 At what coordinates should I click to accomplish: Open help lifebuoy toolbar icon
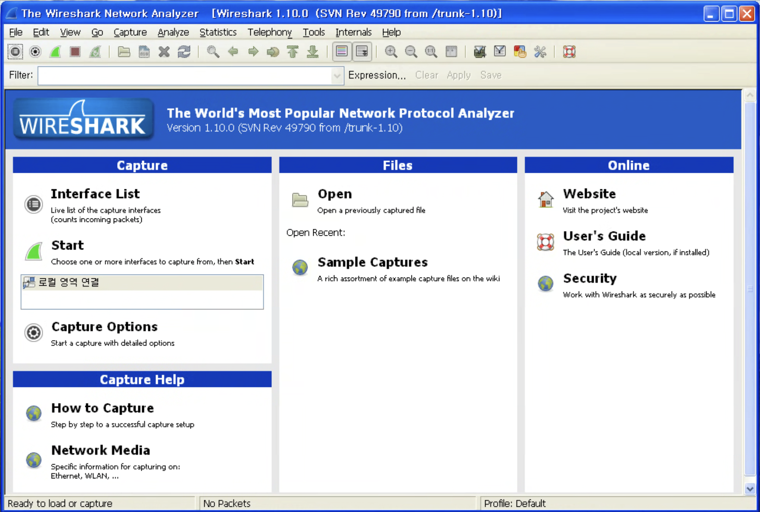tap(569, 52)
